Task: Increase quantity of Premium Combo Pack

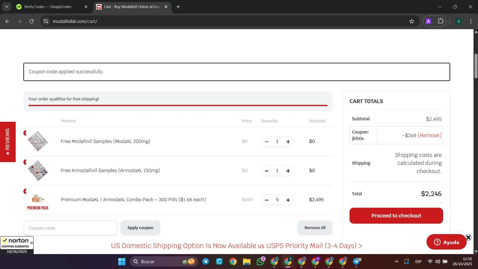Action: 288,200
